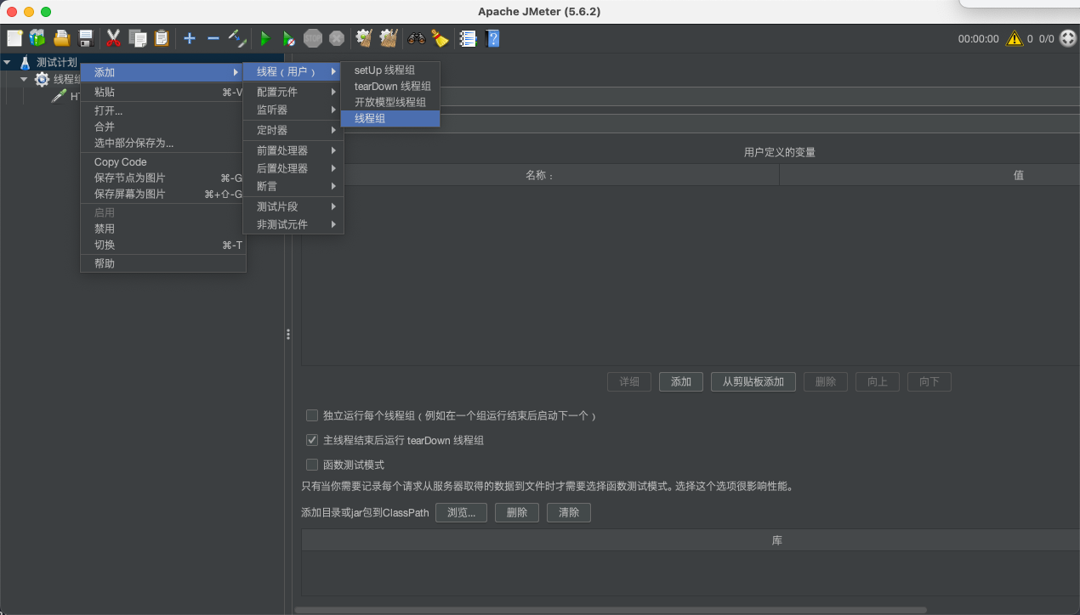The width and height of the screenshot is (1080, 615).
Task: Select the thread group gear tree node
Action: point(42,79)
